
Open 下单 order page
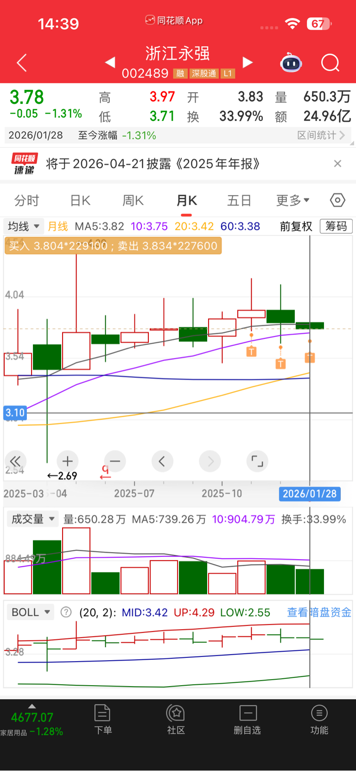pos(102,720)
